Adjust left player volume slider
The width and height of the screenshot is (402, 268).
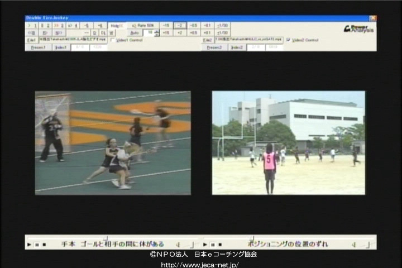[x=192, y=245]
